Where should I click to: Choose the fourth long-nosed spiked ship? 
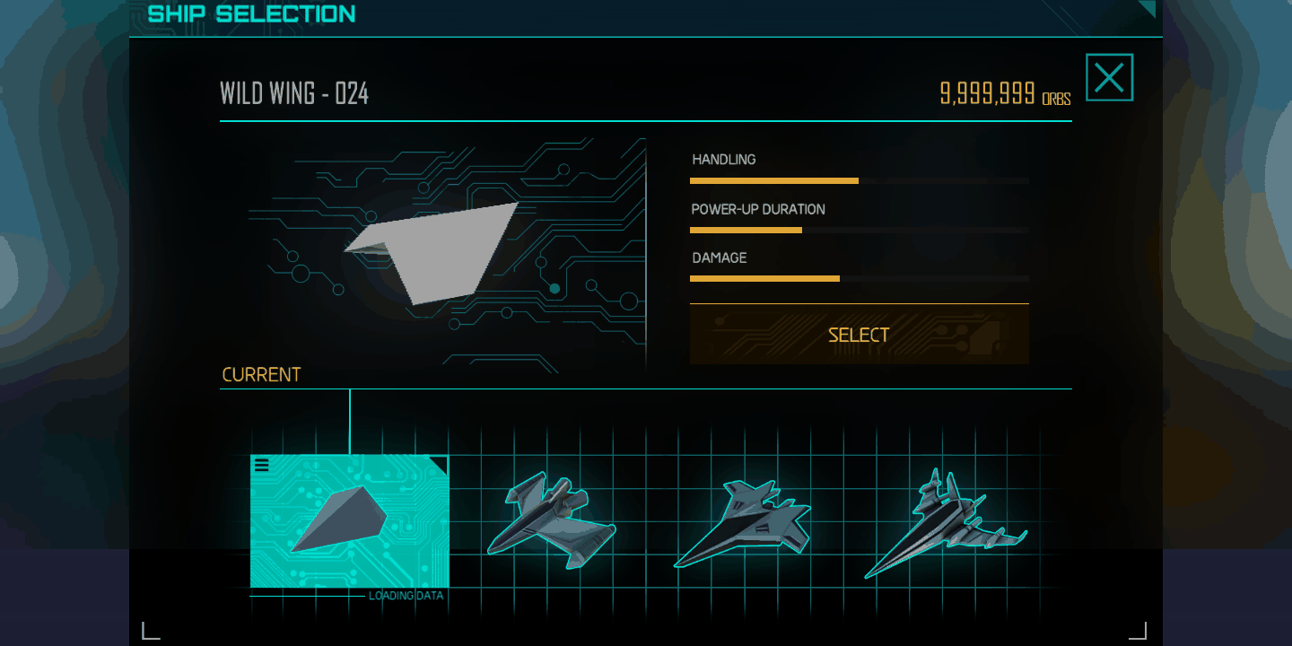[946, 523]
